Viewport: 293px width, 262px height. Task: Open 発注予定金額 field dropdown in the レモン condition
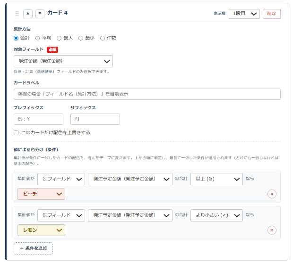[130, 215]
